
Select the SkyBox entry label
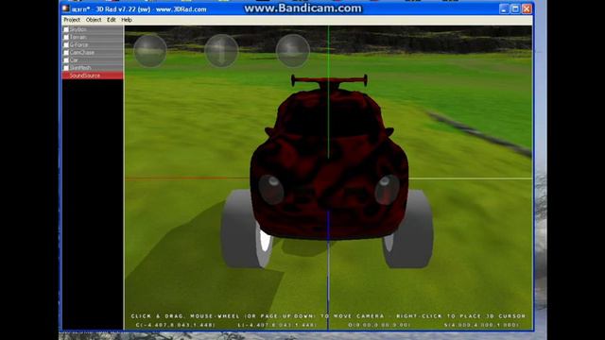(78, 29)
